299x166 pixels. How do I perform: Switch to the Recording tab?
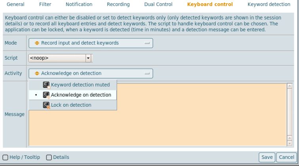point(118,5)
